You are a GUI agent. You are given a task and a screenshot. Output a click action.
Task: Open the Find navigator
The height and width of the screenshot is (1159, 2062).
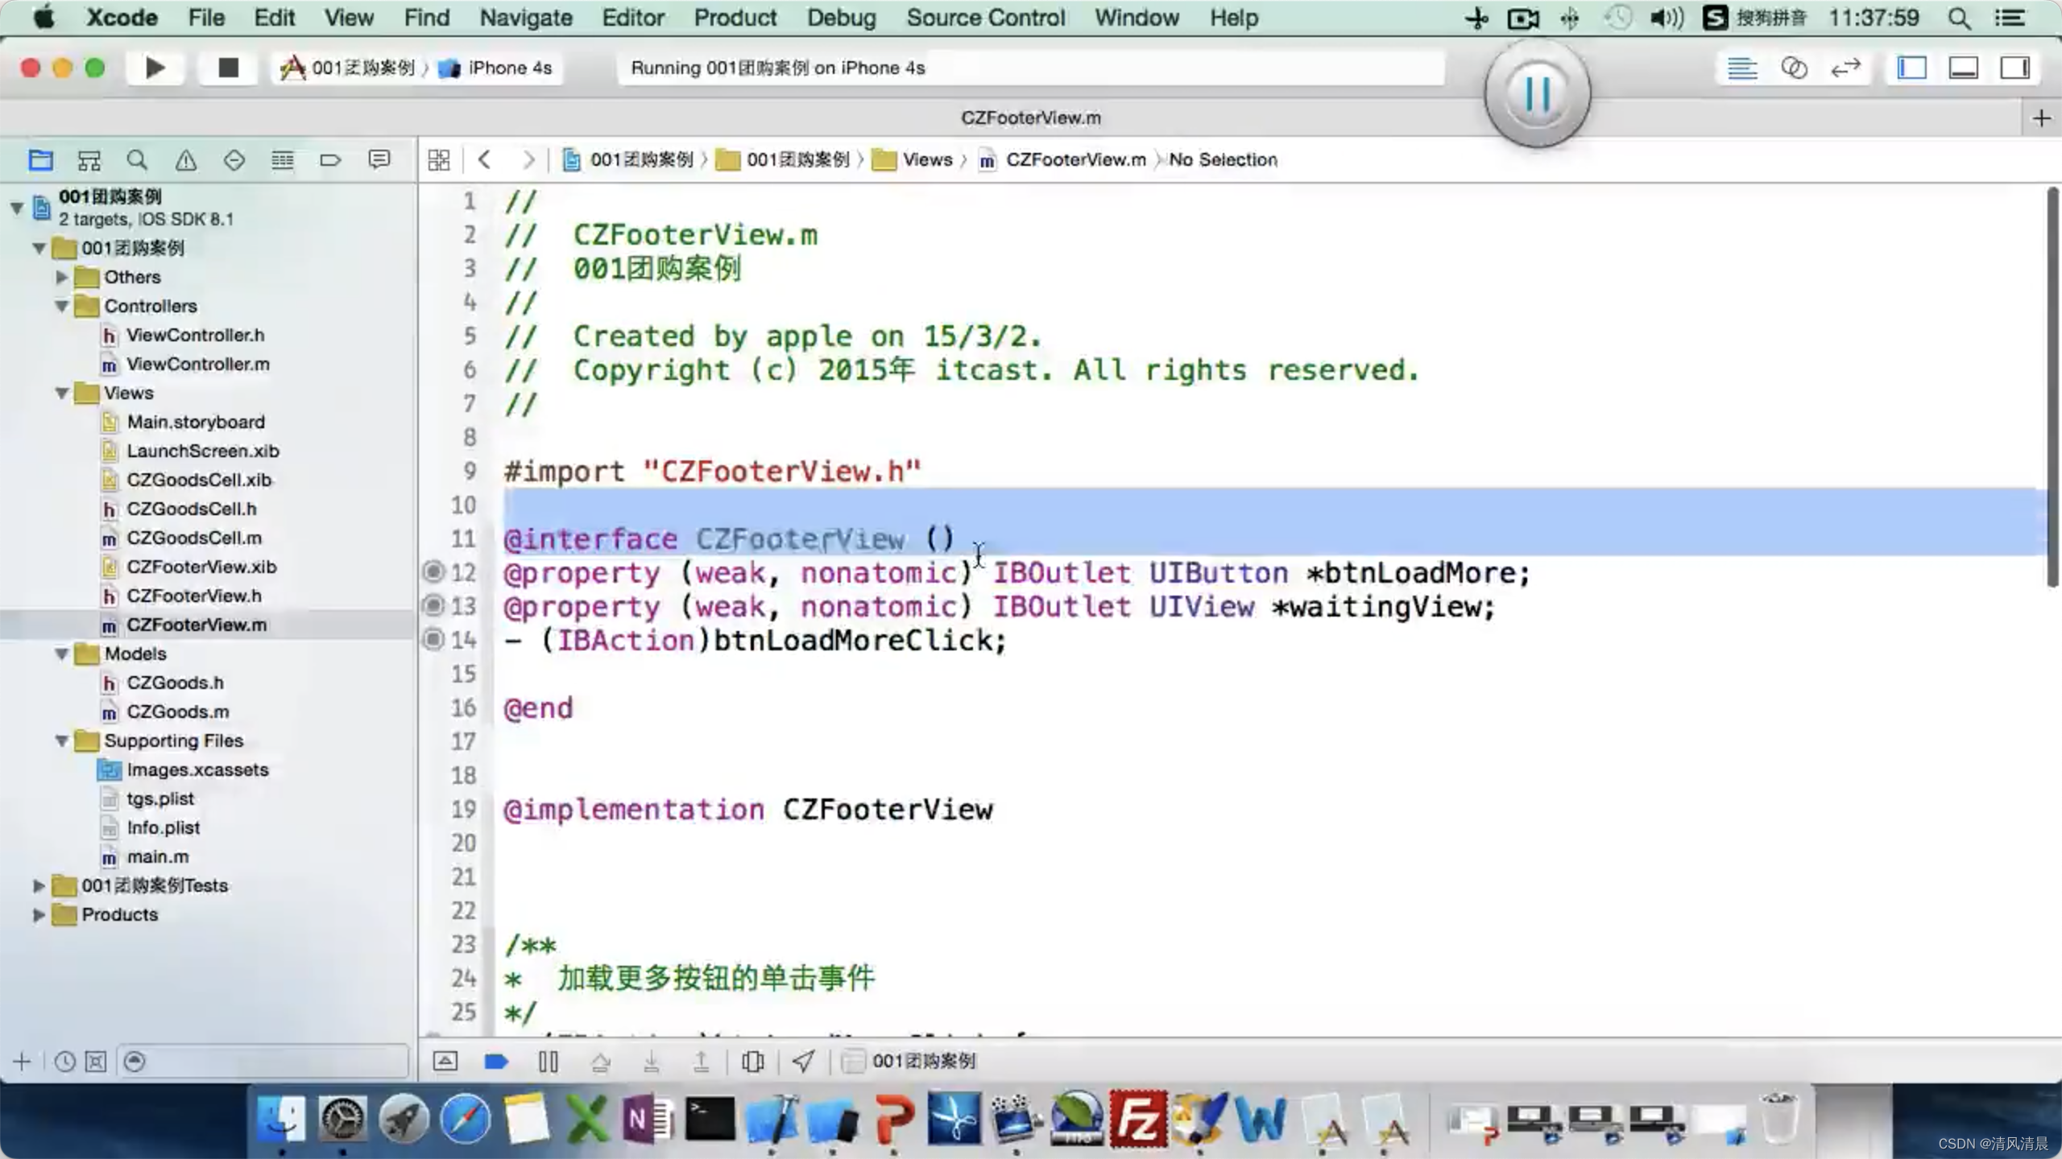pos(137,160)
